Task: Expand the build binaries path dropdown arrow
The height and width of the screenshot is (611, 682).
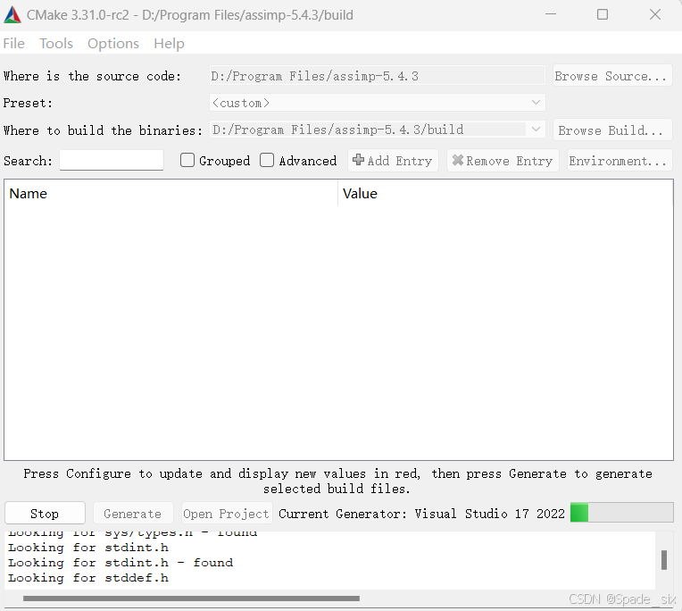Action: [x=536, y=130]
